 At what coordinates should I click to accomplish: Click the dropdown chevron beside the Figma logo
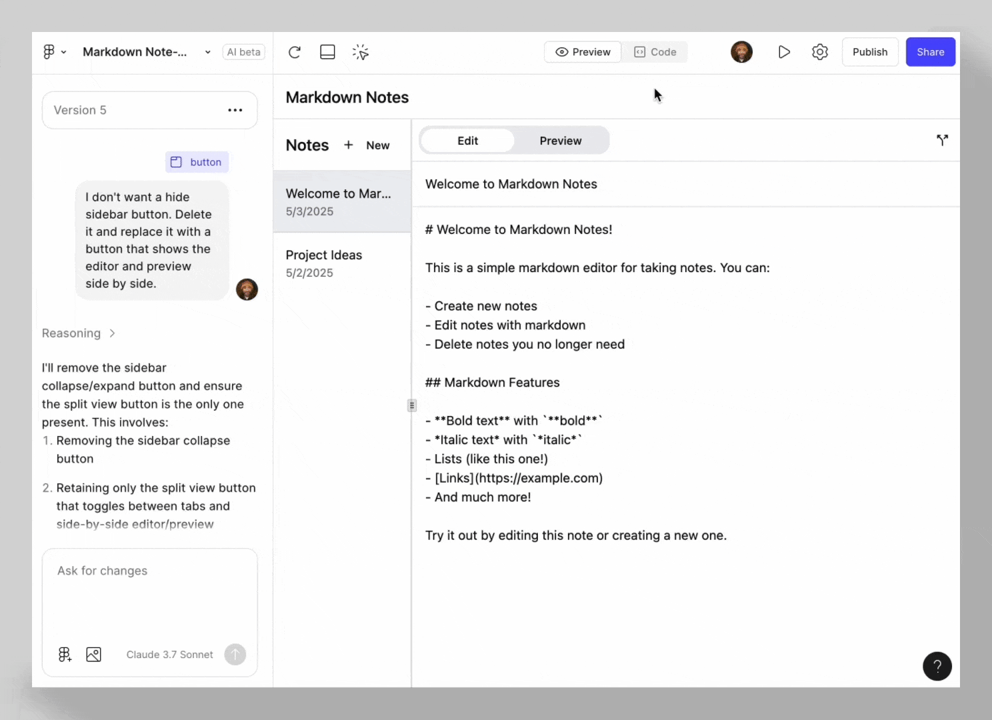(64, 52)
